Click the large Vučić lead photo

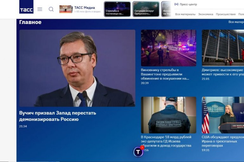pyautogui.click(x=77, y=68)
